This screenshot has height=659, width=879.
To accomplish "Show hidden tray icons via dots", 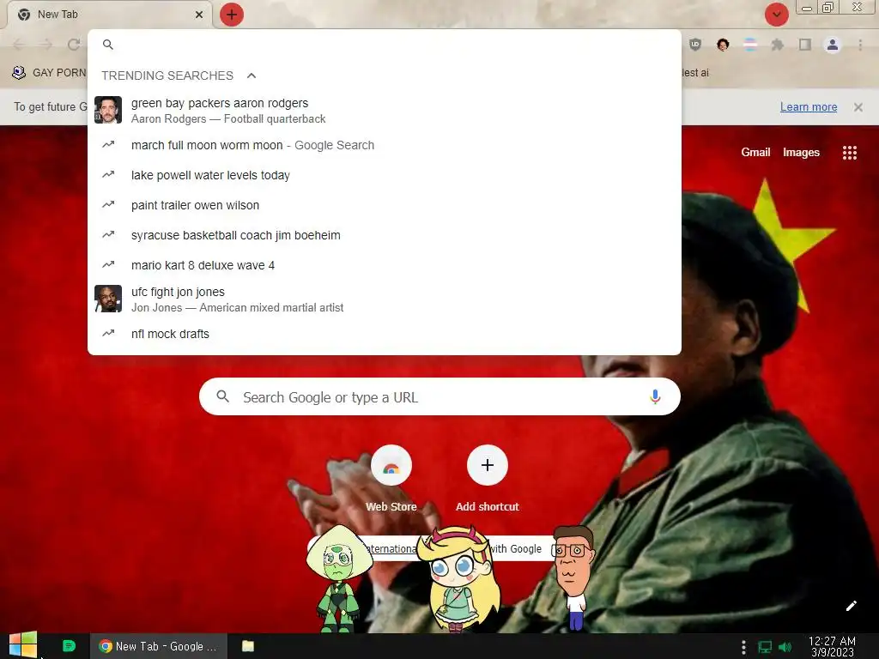I will 743,647.
